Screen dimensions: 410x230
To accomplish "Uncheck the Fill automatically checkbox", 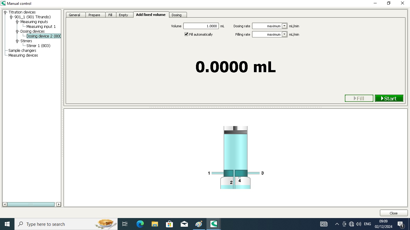I will (186, 34).
